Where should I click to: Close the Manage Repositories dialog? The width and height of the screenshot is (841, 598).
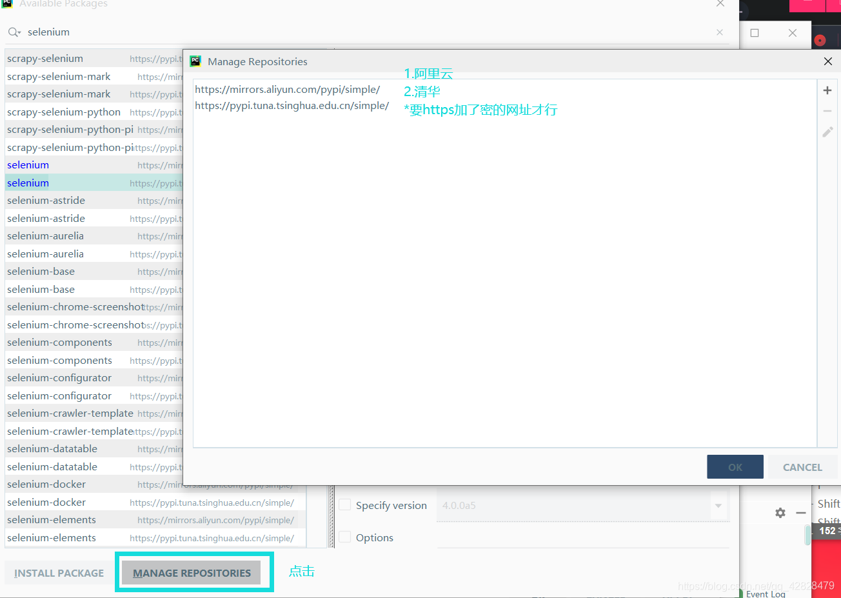point(828,61)
